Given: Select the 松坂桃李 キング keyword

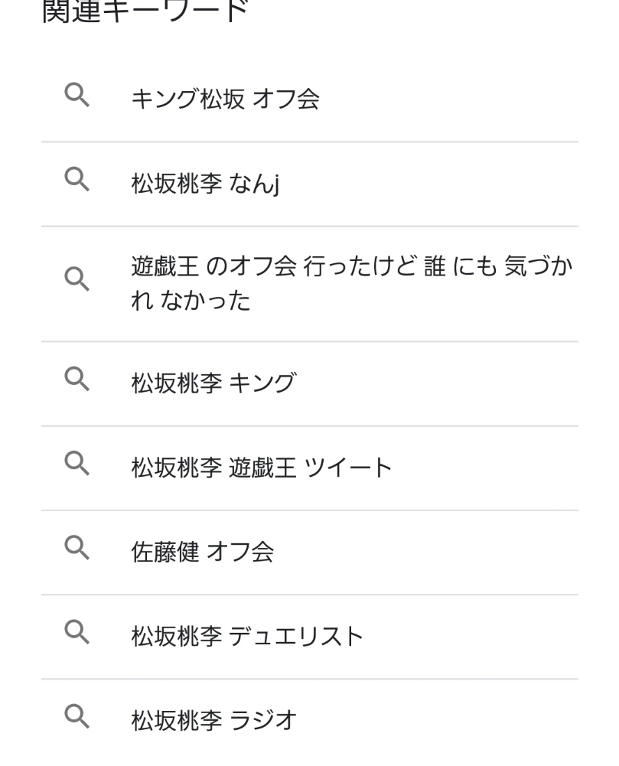Looking at the screenshot, I should (213, 383).
